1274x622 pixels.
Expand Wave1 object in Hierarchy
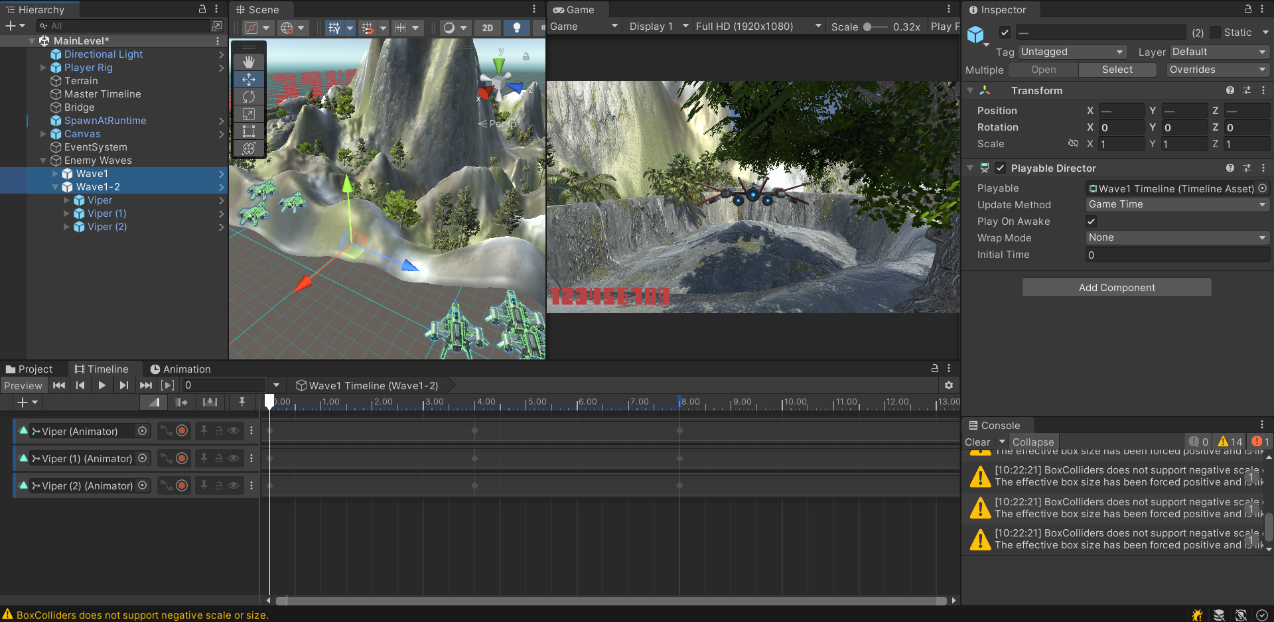coord(55,174)
